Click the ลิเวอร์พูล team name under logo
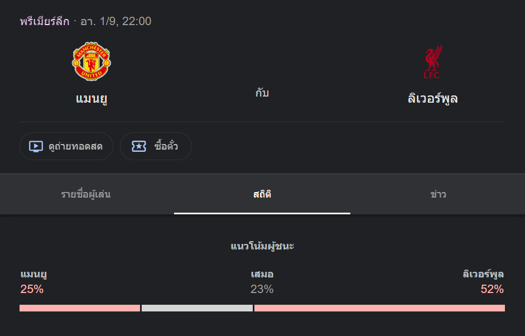 pyautogui.click(x=432, y=99)
